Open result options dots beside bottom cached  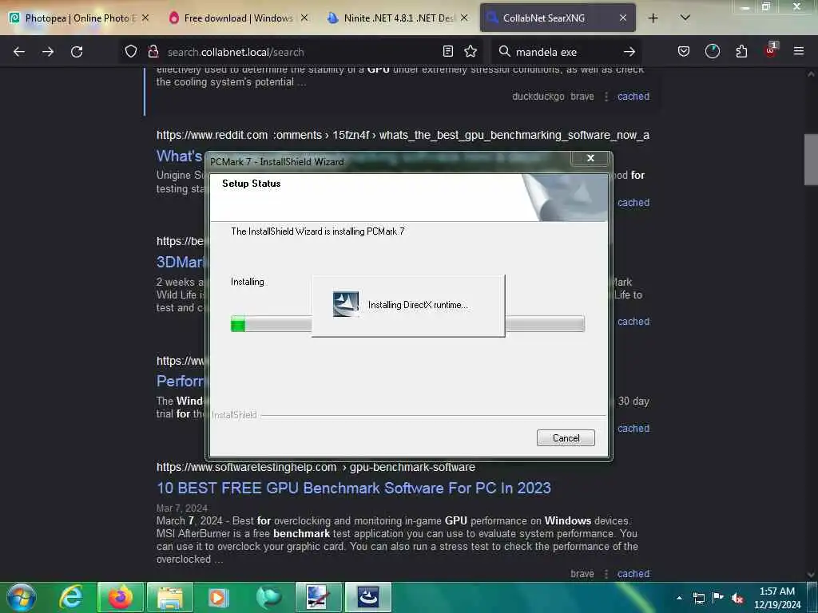tap(606, 574)
